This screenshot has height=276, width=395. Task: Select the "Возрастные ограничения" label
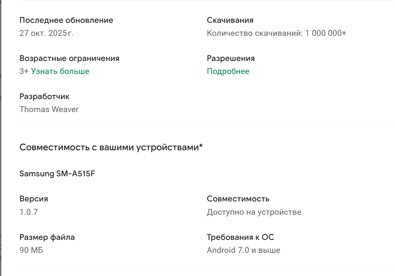pyautogui.click(x=70, y=58)
